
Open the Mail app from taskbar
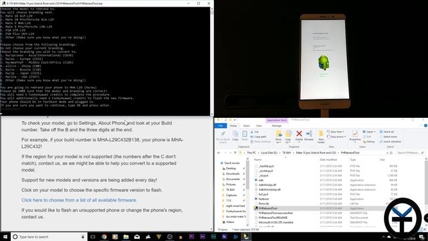[136, 236]
